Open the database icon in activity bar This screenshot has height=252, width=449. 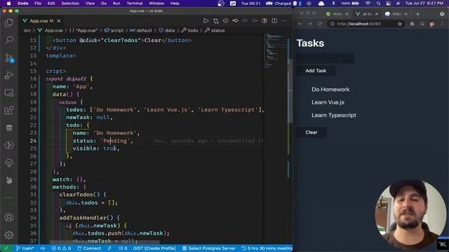[9, 127]
